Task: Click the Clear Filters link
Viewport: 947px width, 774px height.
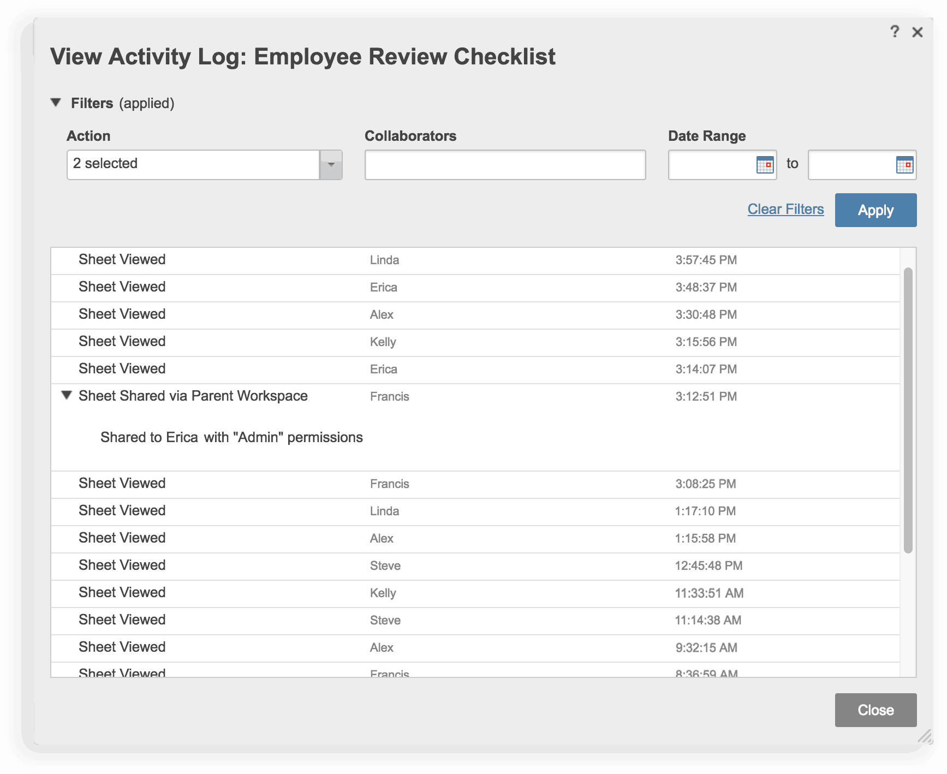Action: click(785, 210)
